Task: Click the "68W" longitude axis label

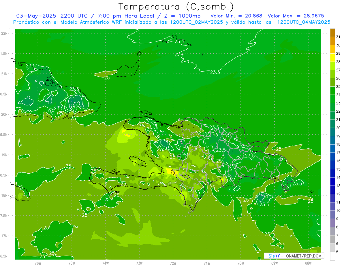Action: pos(308,263)
